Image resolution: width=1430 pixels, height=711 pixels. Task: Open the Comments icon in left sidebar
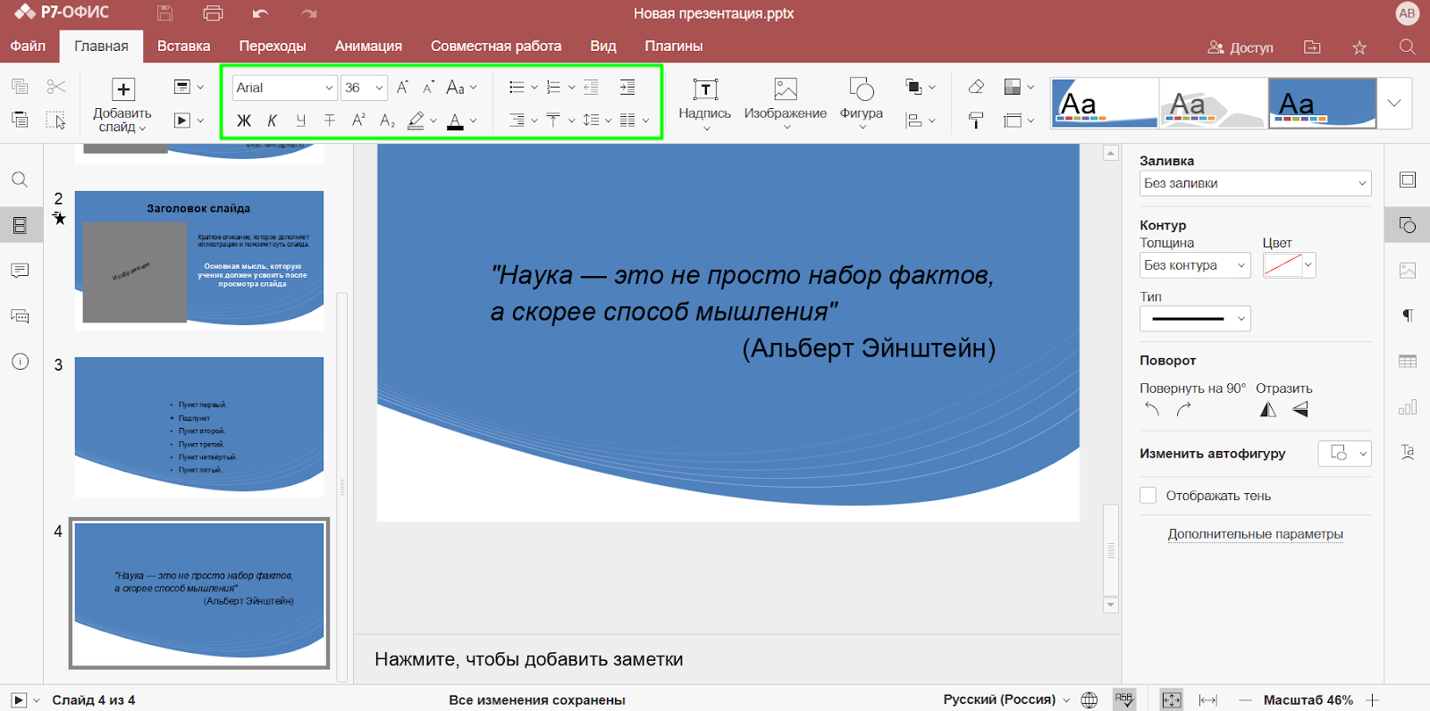[x=20, y=271]
